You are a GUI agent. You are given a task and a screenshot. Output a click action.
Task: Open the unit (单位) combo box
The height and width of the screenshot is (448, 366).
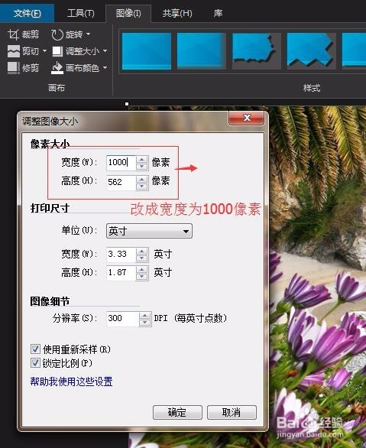149,231
